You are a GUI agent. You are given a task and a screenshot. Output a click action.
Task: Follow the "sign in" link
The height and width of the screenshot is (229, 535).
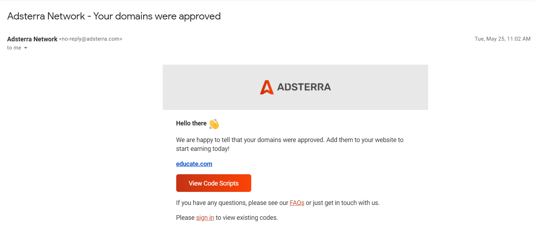pyautogui.click(x=205, y=218)
